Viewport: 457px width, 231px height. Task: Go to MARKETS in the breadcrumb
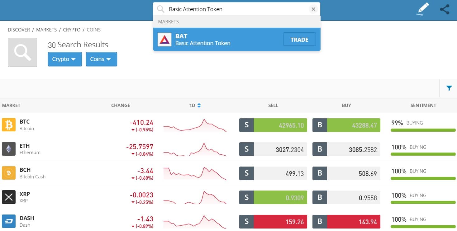pyautogui.click(x=46, y=30)
